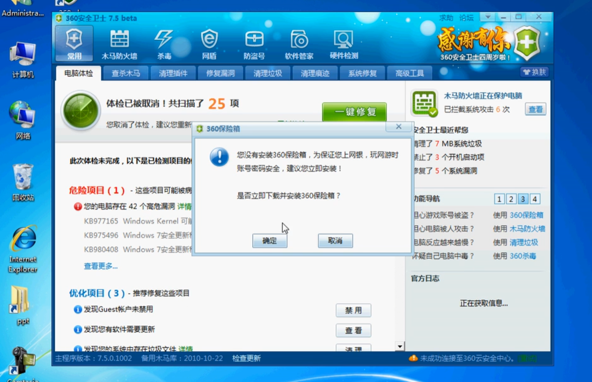Open the 换肤 skin changer button

[534, 72]
